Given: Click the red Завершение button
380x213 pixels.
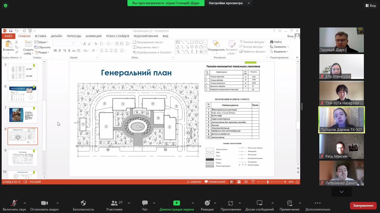Looking at the screenshot, I should pos(363,206).
